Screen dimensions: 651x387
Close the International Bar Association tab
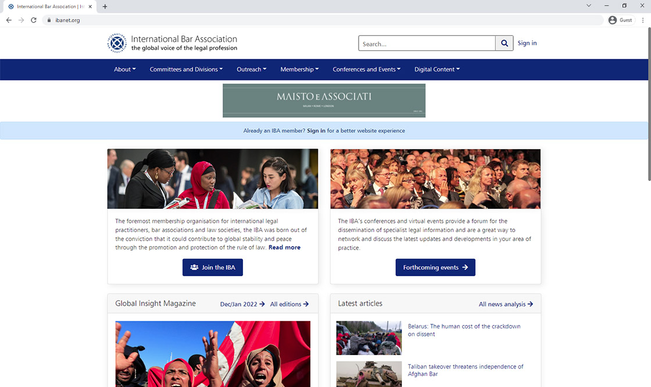pos(90,6)
